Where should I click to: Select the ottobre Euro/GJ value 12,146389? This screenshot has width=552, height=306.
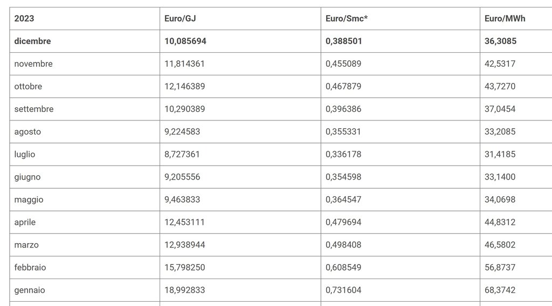[x=184, y=87]
